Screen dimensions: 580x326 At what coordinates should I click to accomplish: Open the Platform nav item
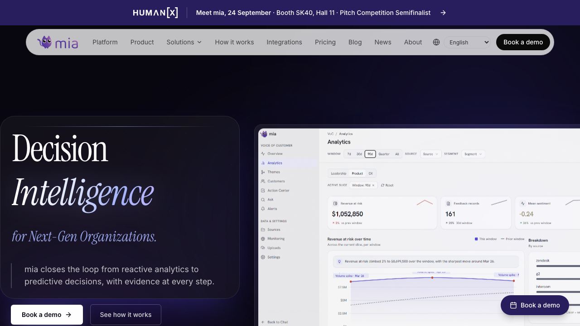pyautogui.click(x=105, y=42)
